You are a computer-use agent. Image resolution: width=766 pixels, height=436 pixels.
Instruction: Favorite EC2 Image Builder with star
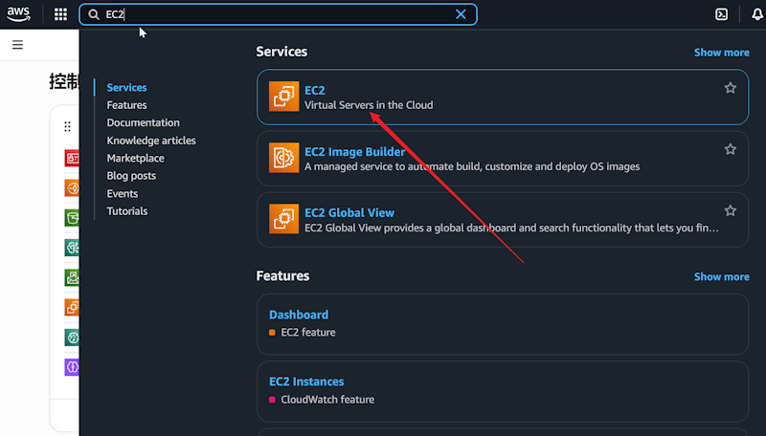point(730,149)
